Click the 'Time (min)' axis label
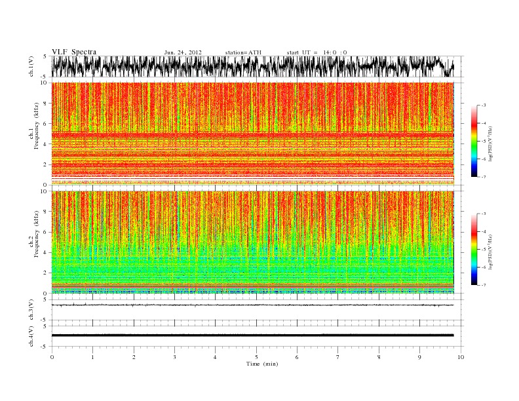519x401 pixels. pos(262,364)
